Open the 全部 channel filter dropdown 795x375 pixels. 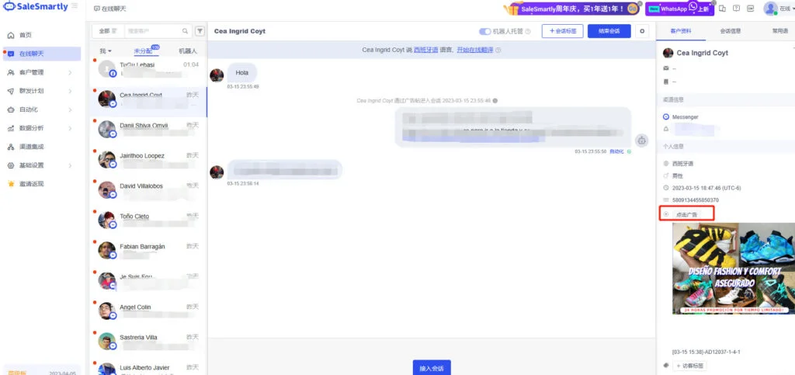click(x=108, y=31)
